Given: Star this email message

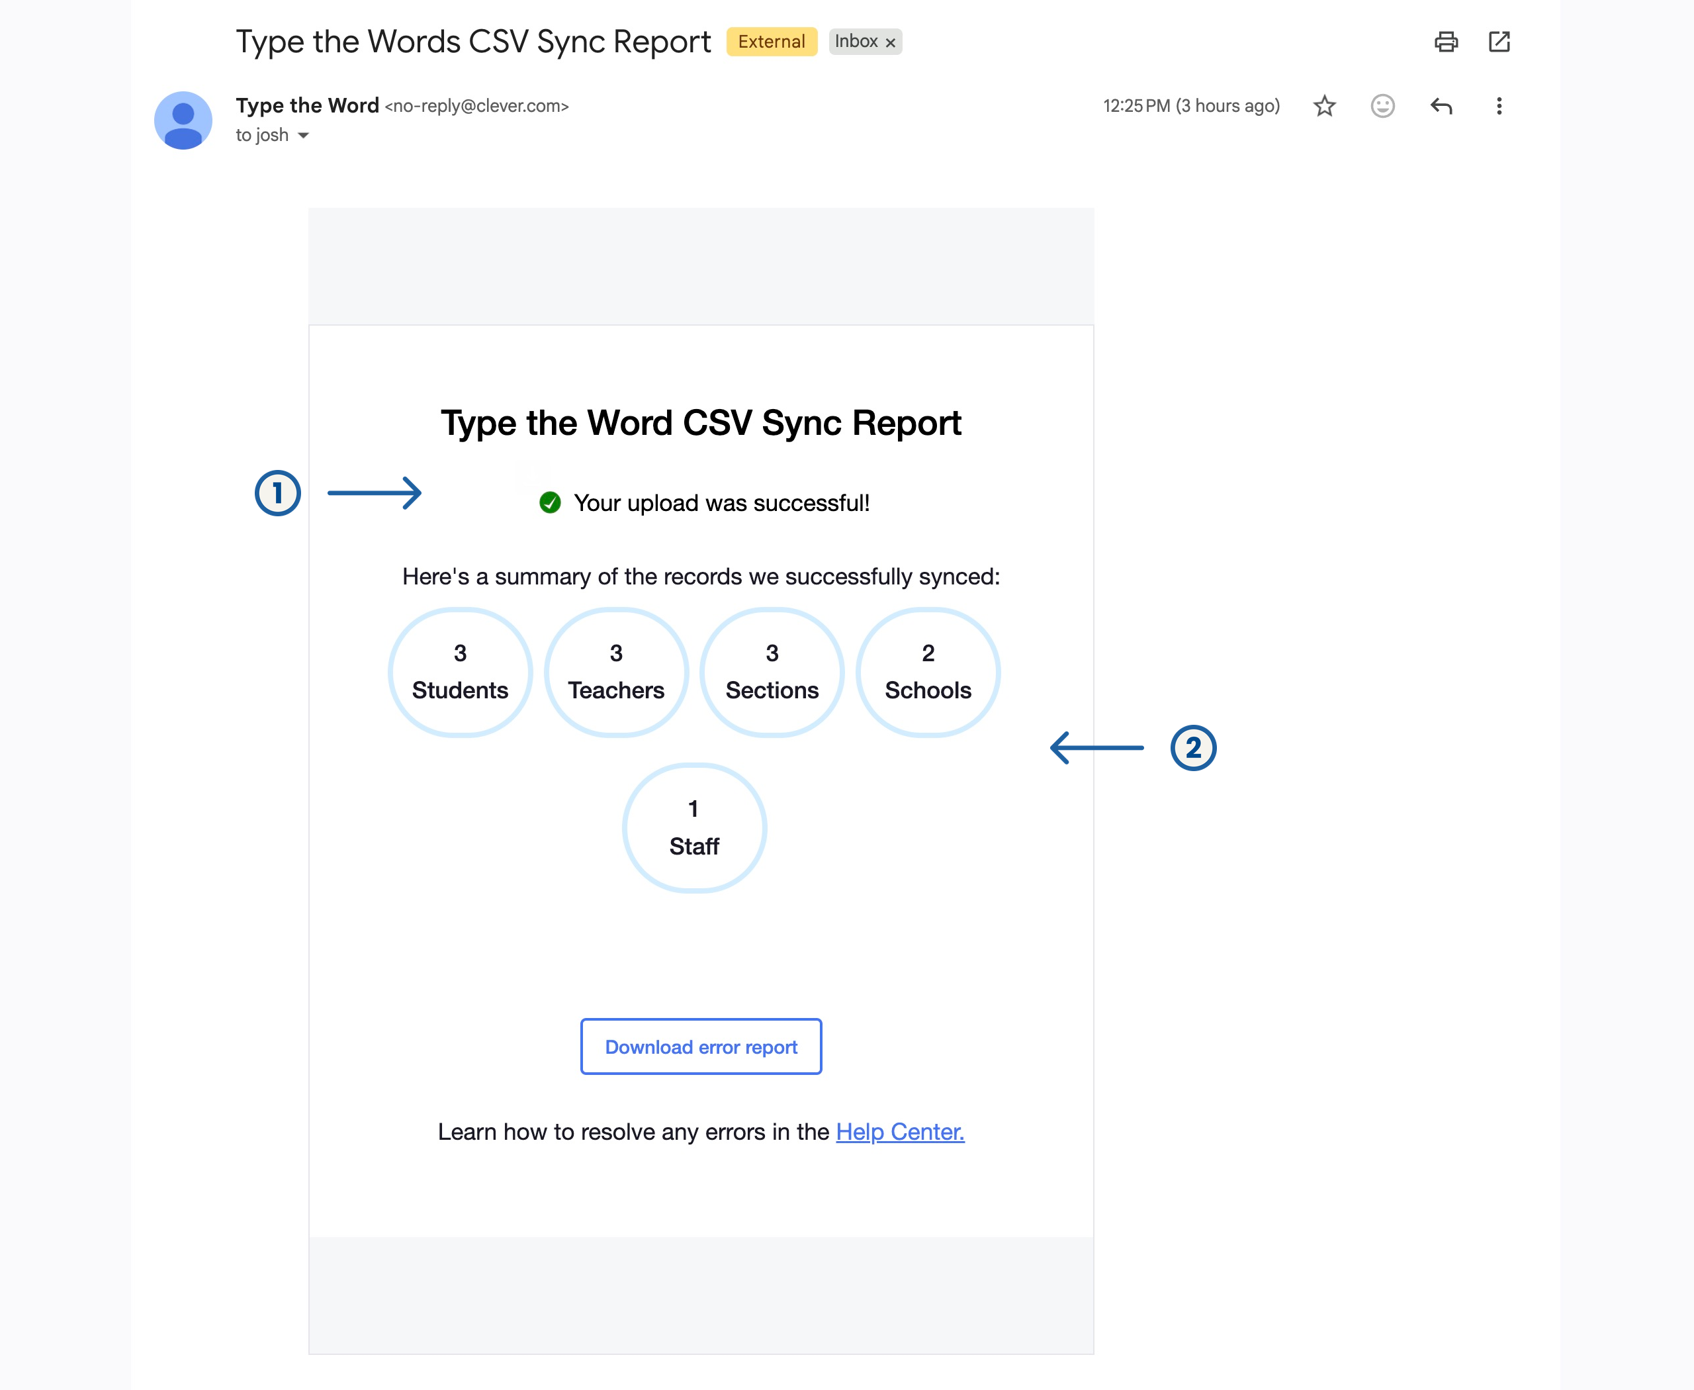Looking at the screenshot, I should point(1325,106).
